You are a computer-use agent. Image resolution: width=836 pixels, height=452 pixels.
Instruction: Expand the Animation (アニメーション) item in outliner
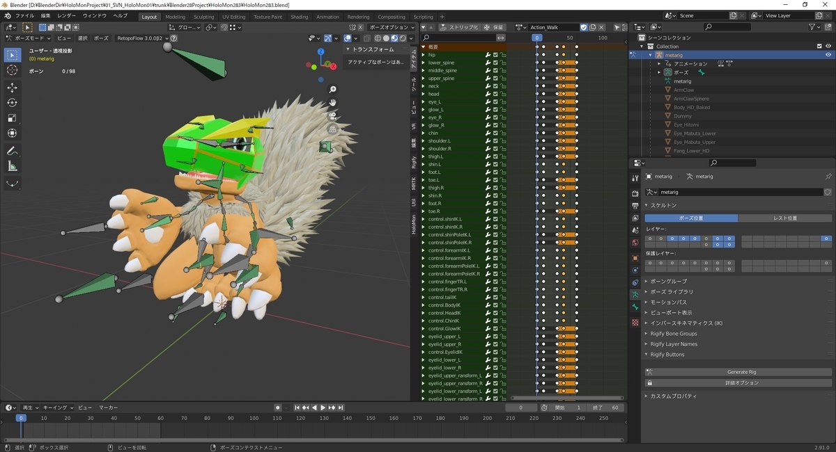[x=659, y=63]
